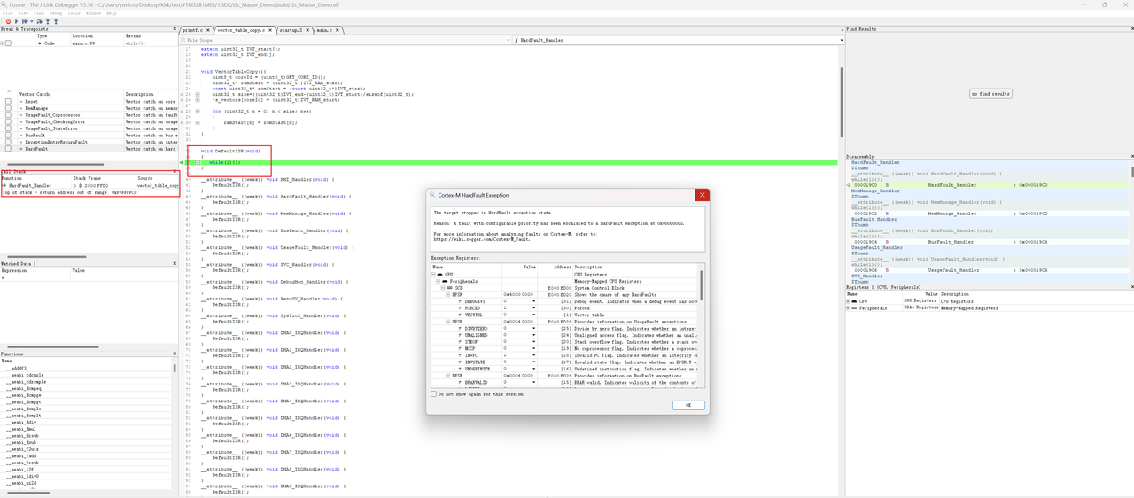
Task: Open the Find menu
Action: pos(39,13)
